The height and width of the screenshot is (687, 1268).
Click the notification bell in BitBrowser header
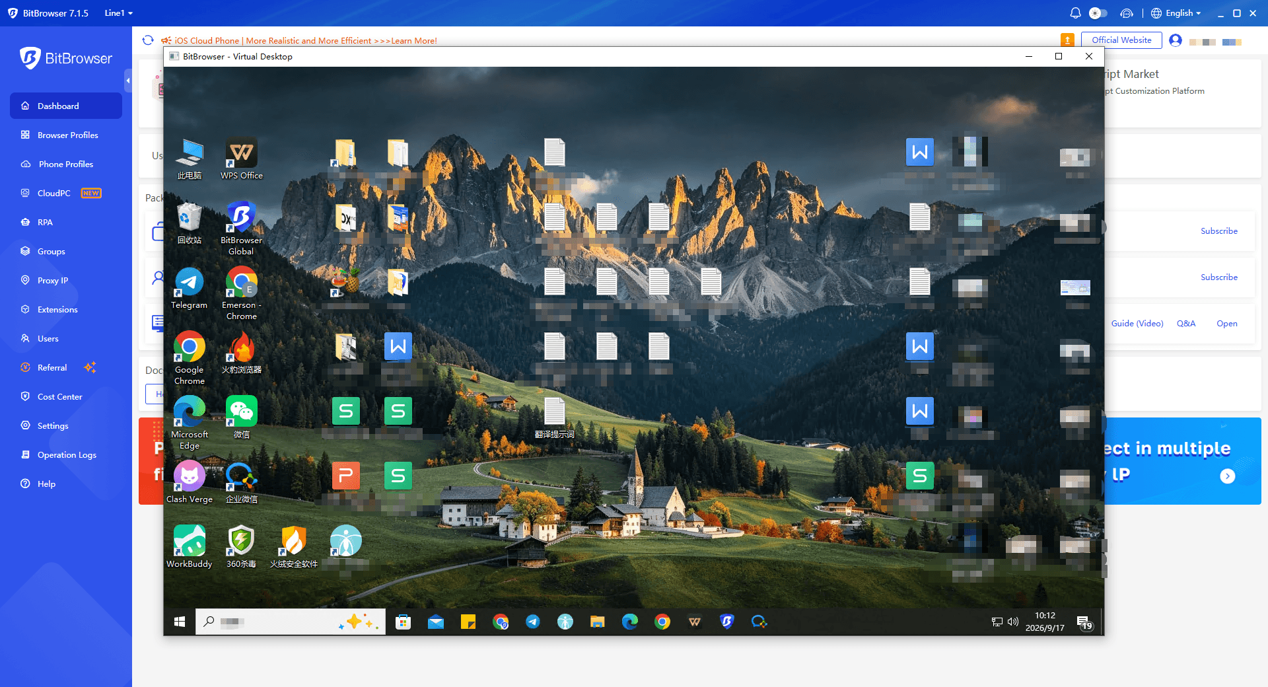[x=1075, y=13]
